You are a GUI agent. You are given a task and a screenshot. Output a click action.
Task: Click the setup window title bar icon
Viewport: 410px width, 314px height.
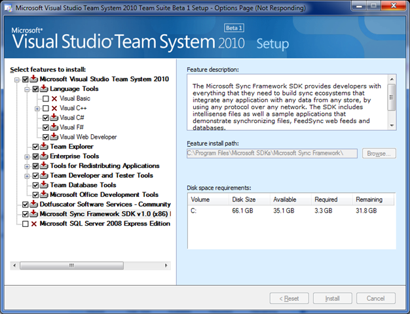9,8
